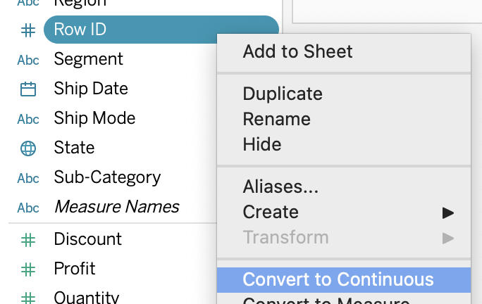Viewport: 482px width, 304px height.
Task: Click the number icon beside Row ID
Action: [28, 30]
